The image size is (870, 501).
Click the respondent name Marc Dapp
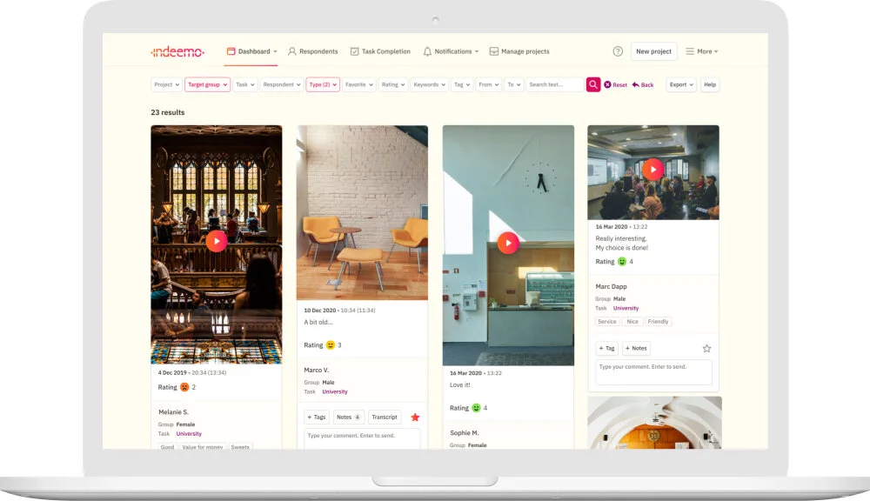611,287
